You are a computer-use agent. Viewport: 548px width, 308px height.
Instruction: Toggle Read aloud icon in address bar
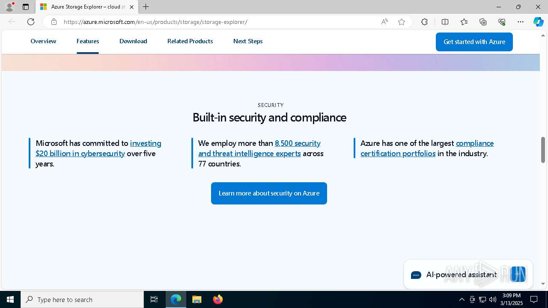pyautogui.click(x=384, y=22)
